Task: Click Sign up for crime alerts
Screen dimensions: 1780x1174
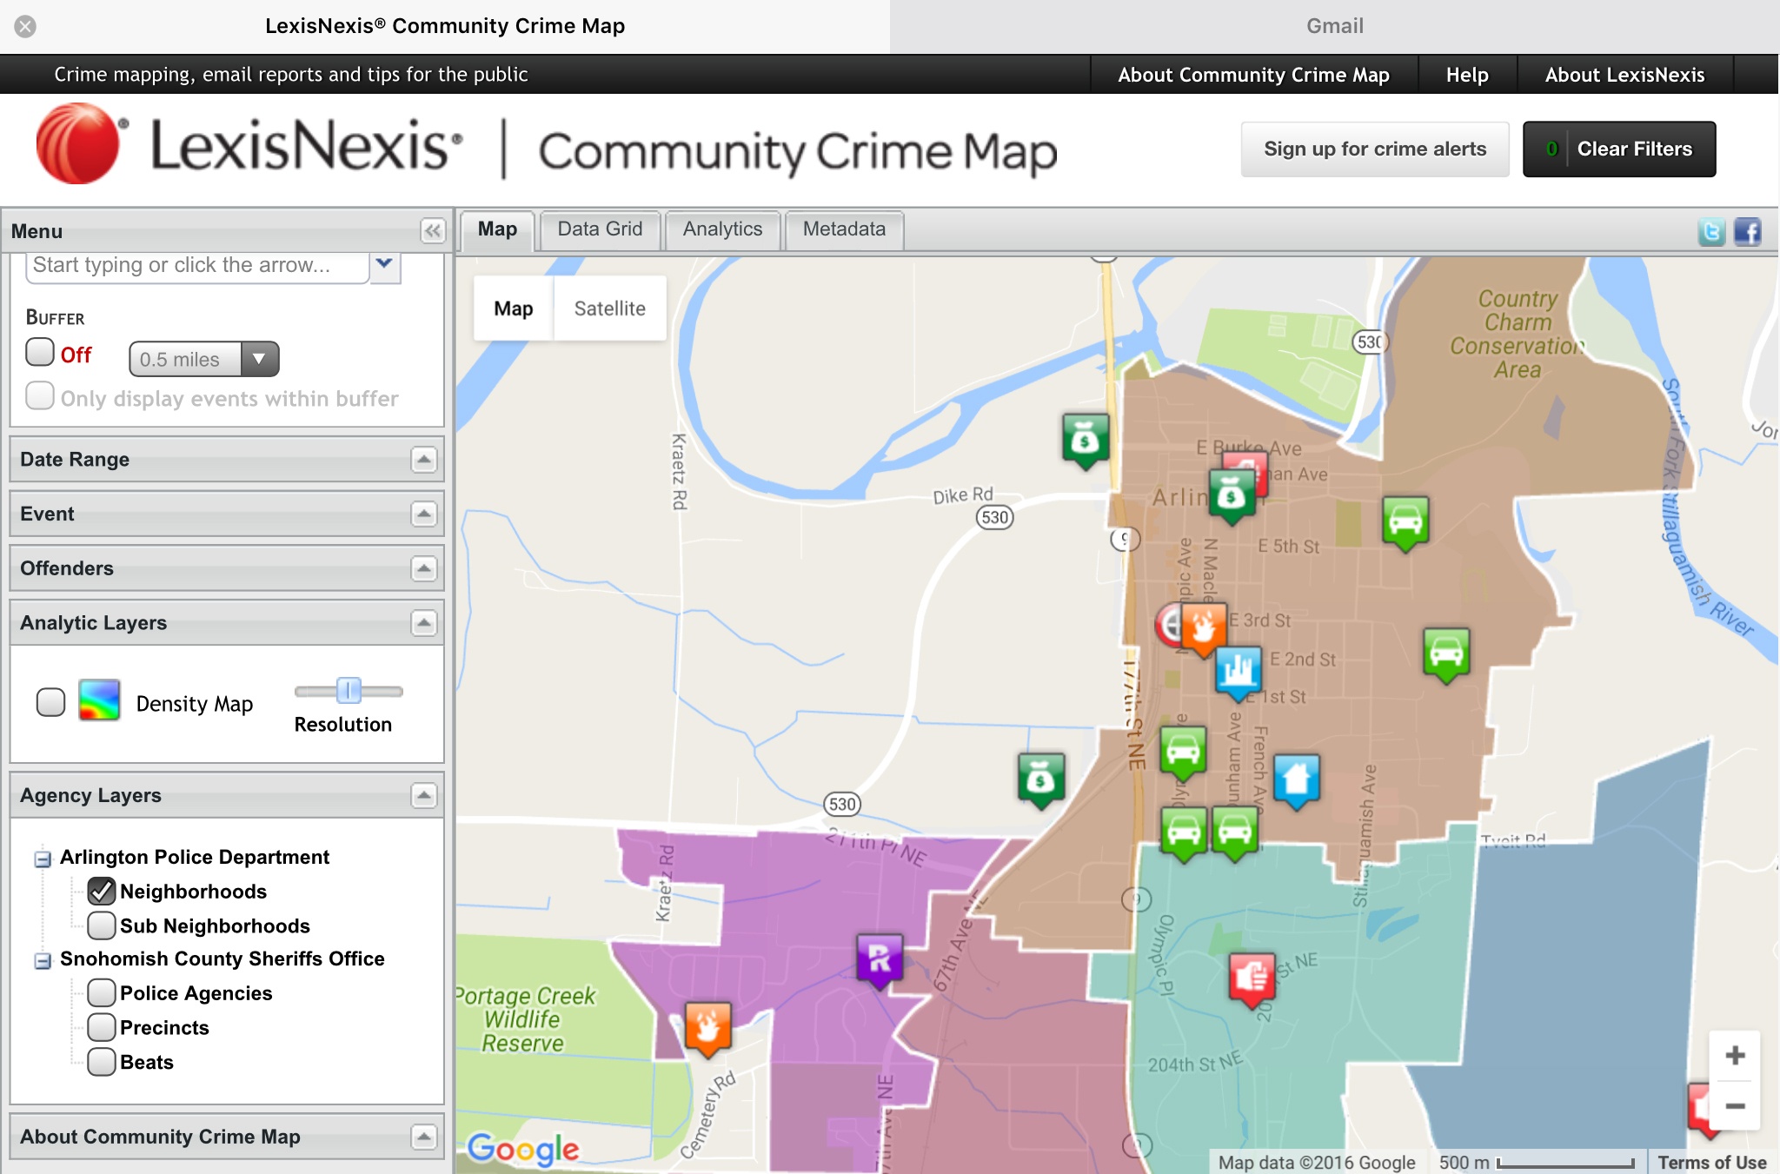Action: coord(1374,149)
